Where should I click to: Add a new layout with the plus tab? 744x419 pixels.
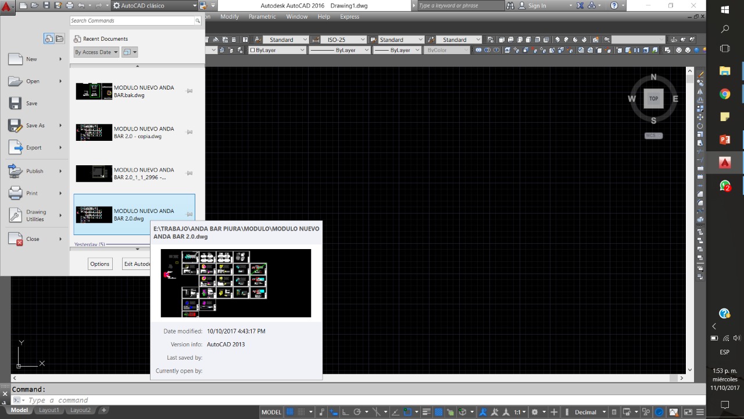(104, 410)
